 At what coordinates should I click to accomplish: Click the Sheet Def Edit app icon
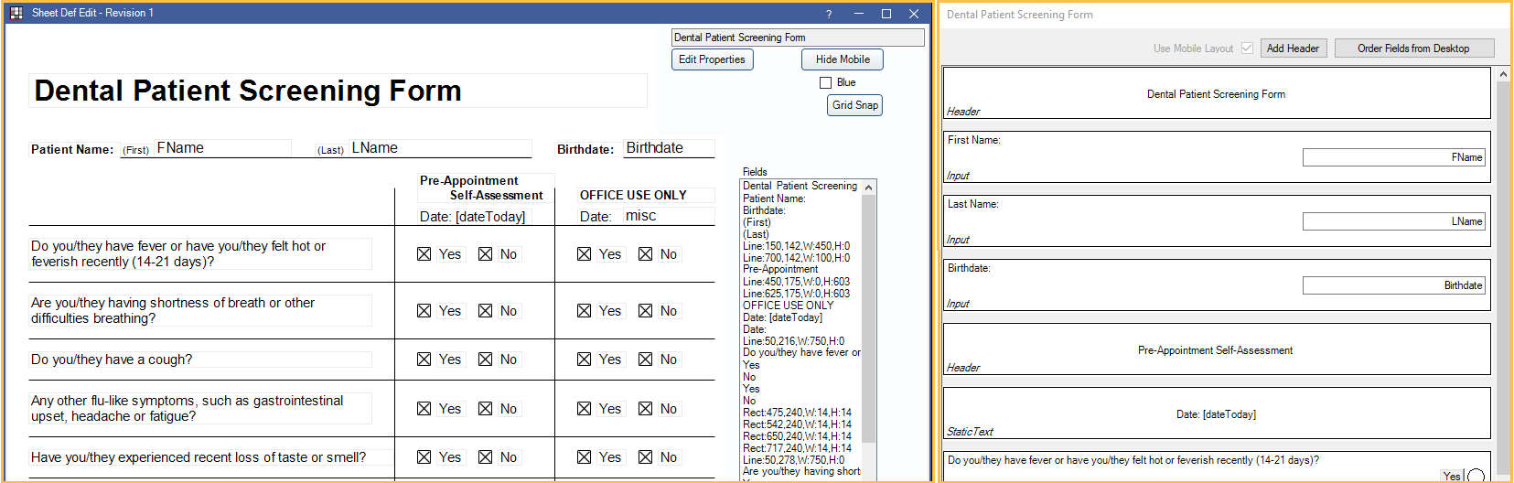[16, 13]
